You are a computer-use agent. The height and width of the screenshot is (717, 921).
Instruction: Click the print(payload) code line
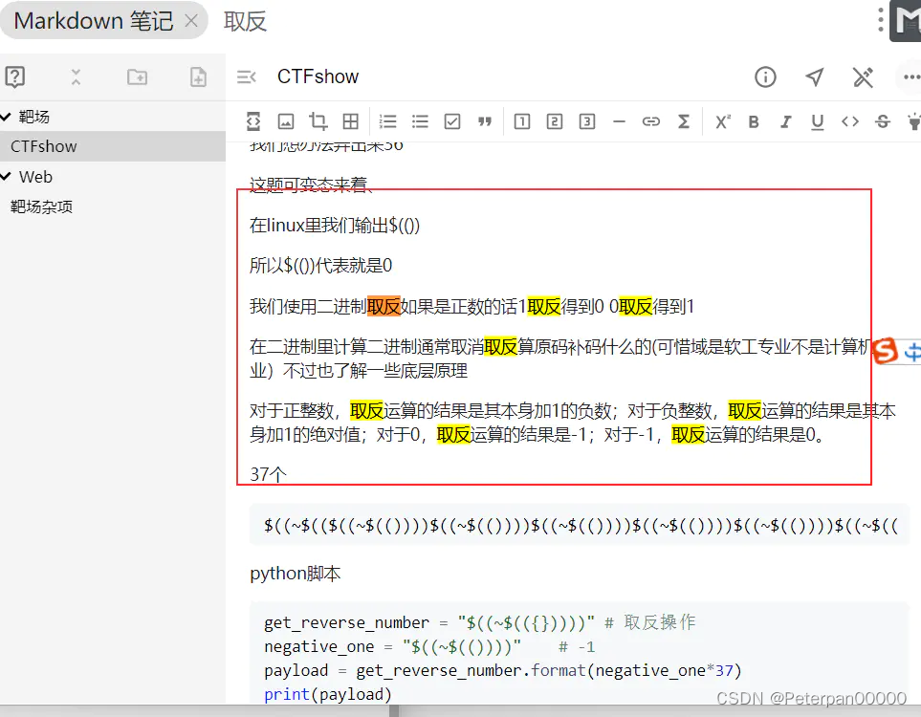[328, 694]
